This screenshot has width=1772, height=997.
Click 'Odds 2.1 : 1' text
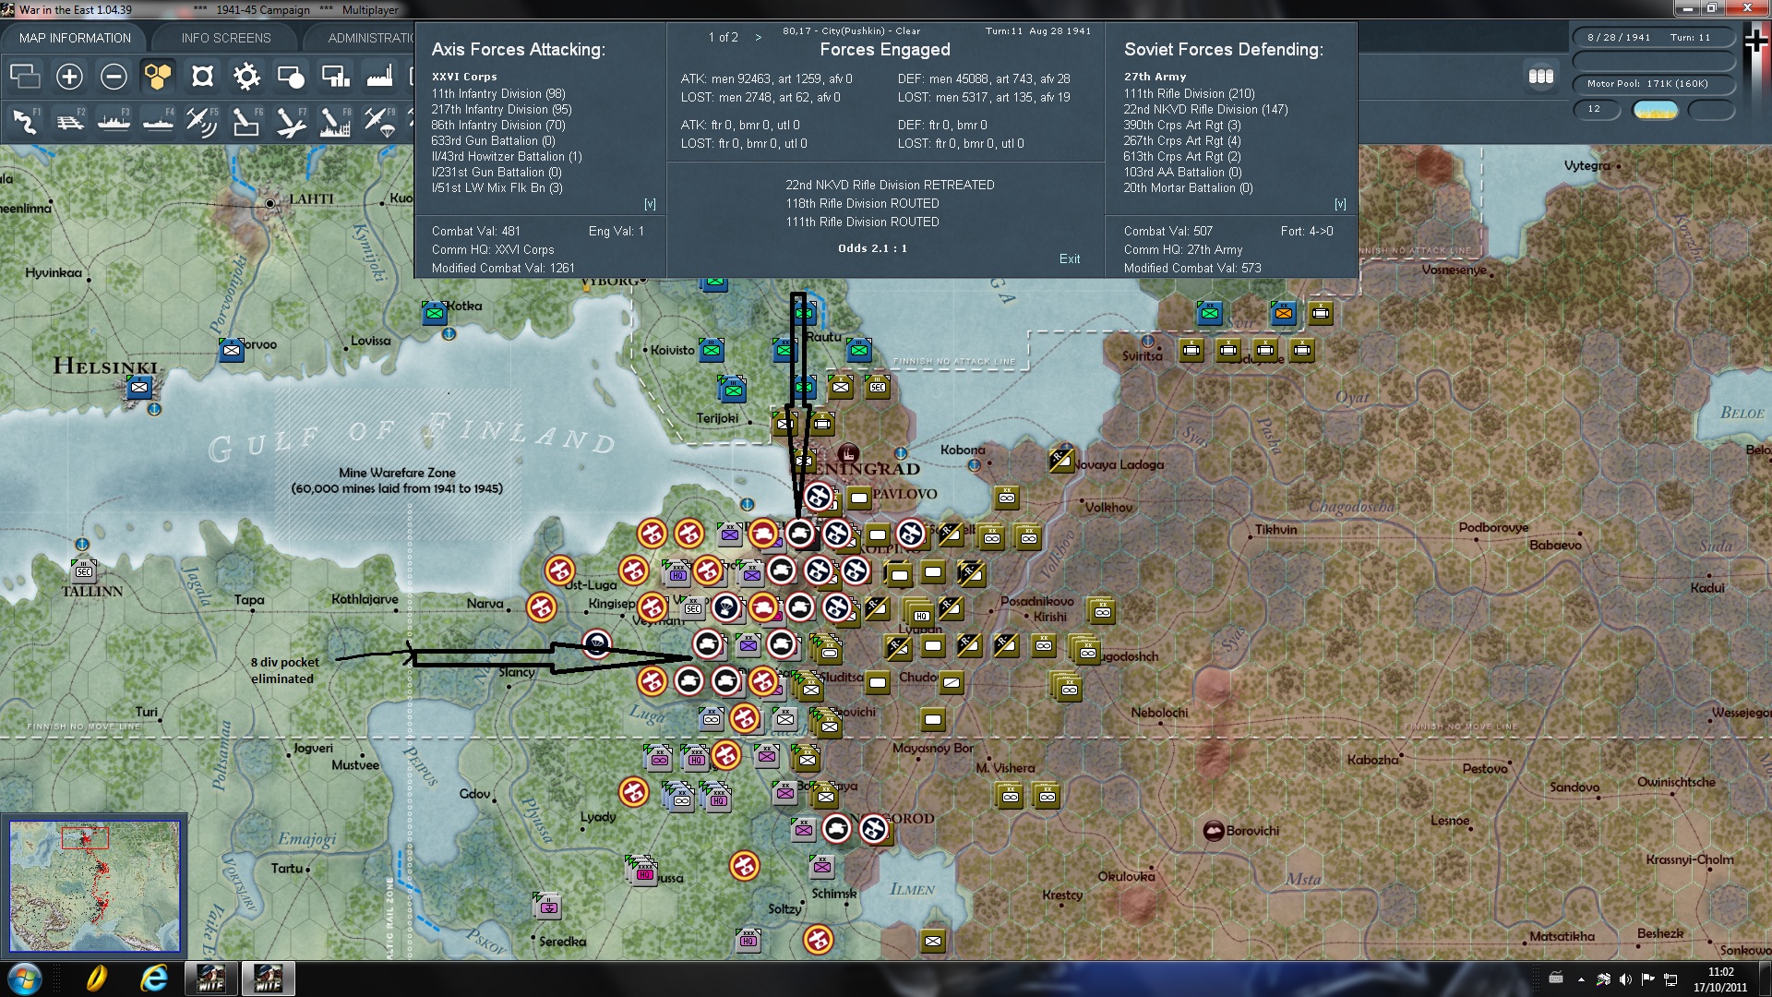(x=872, y=248)
